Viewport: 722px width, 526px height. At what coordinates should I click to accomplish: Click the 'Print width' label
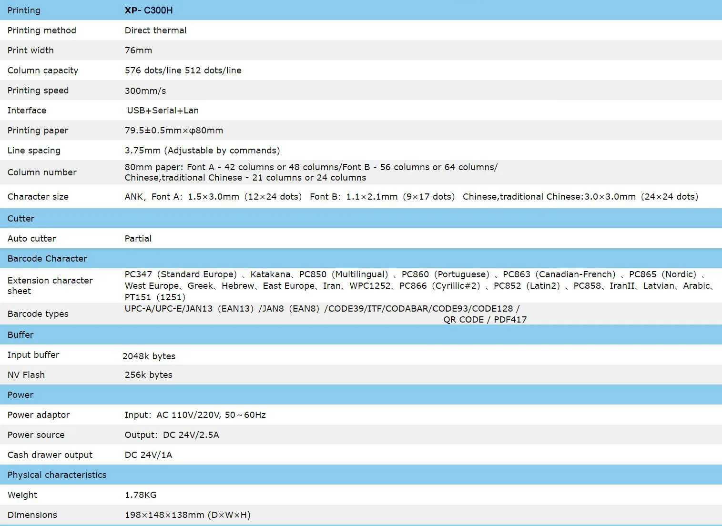tap(31, 51)
